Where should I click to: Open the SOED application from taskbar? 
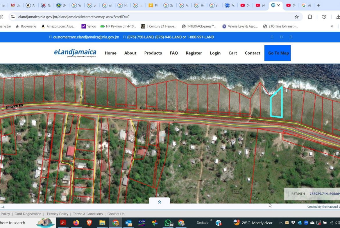pos(142,223)
